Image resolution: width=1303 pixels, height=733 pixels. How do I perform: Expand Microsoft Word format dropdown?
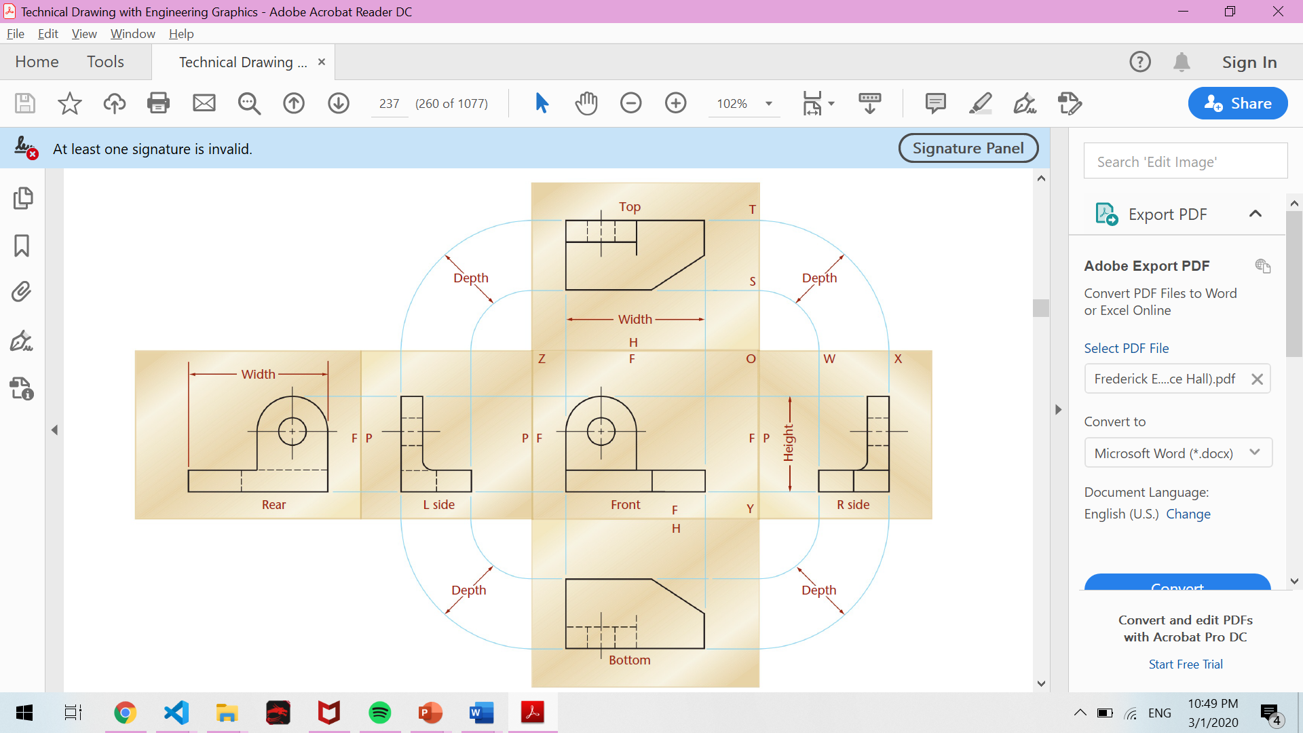(1254, 453)
